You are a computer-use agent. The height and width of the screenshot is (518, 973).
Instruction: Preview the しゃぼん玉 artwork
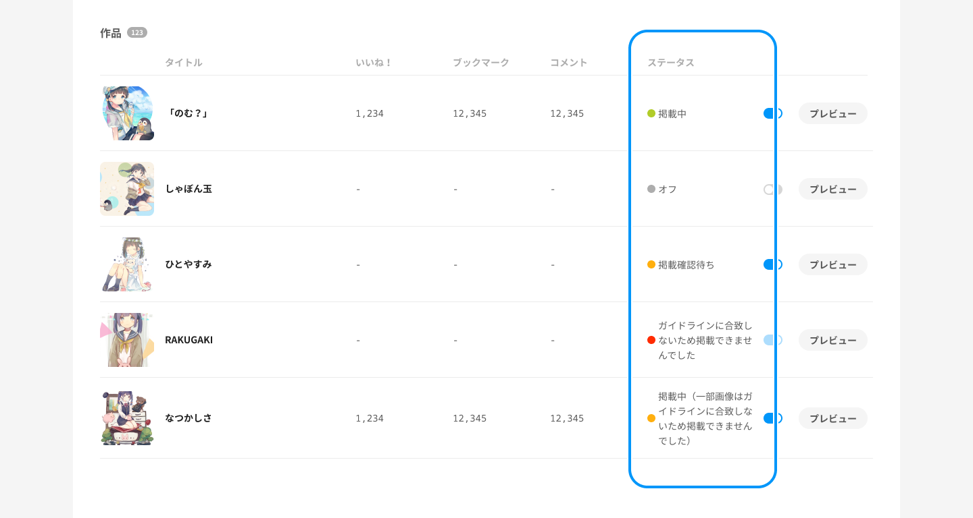click(832, 189)
